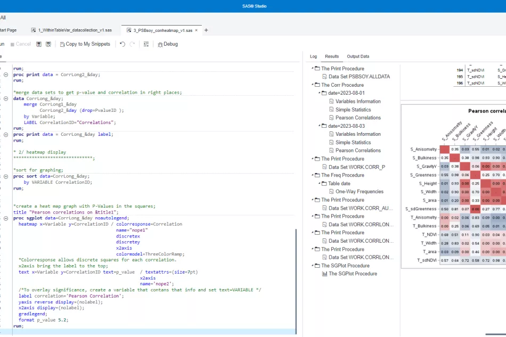Click the redo arrow icon
Screen dimensions: 506x337
pos(132,44)
